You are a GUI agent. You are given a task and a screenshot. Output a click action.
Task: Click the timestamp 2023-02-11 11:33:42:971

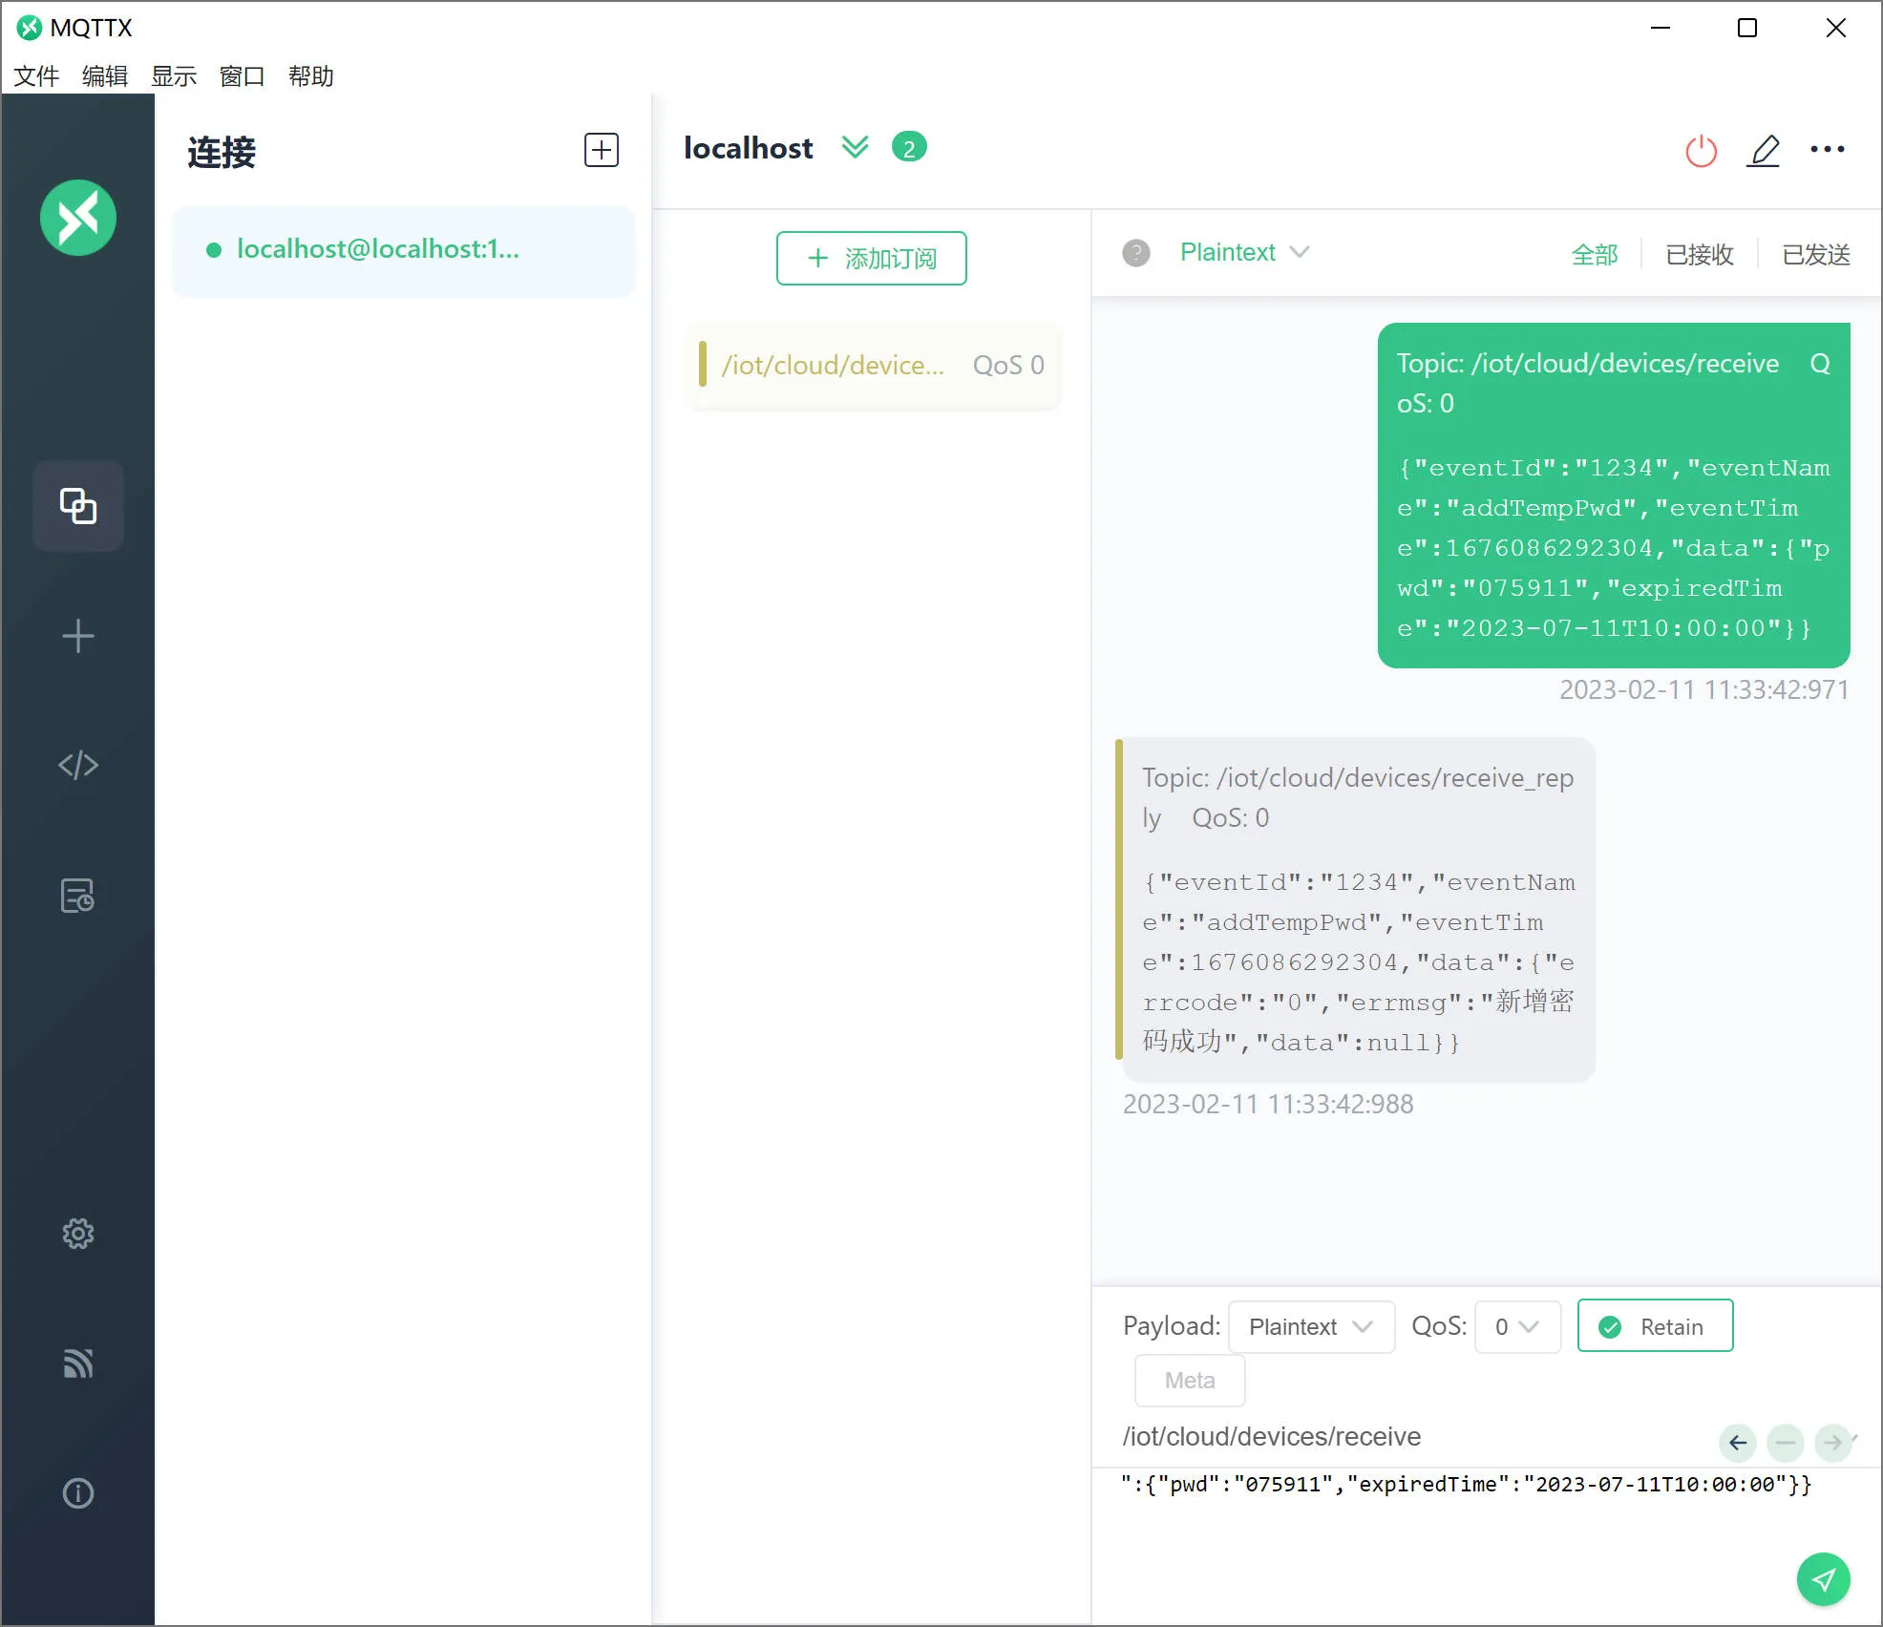[x=1704, y=689]
